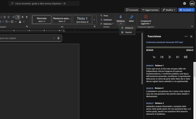196x119 pixels.
Task: Apply the Nessuna spaz... style
Action: click(x=62, y=20)
